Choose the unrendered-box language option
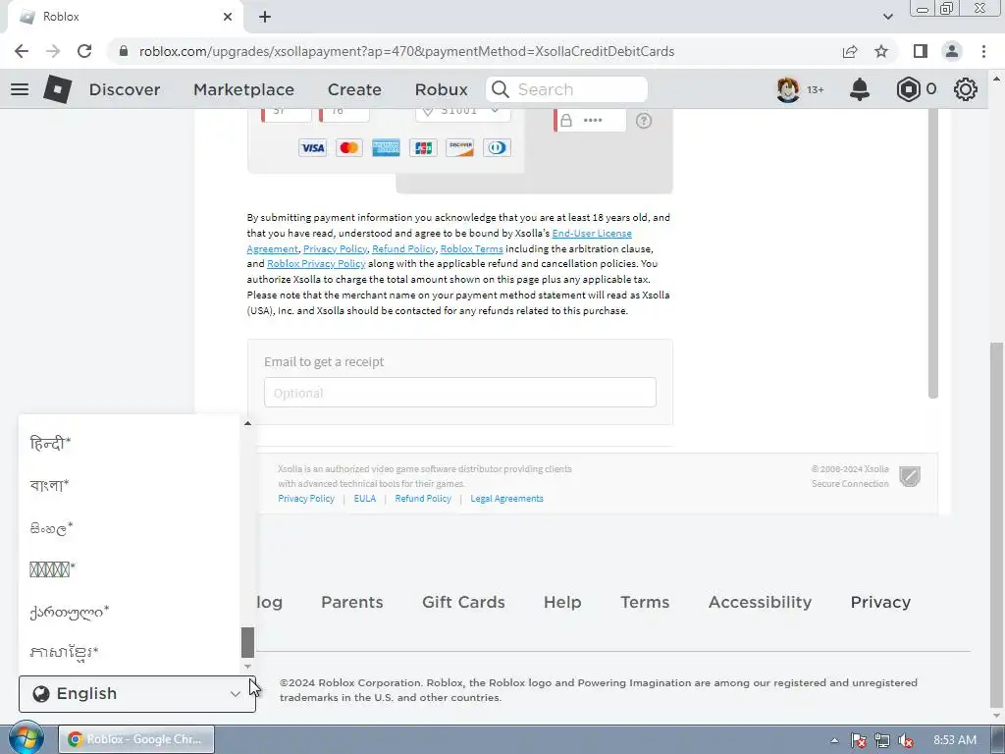 coord(53,568)
